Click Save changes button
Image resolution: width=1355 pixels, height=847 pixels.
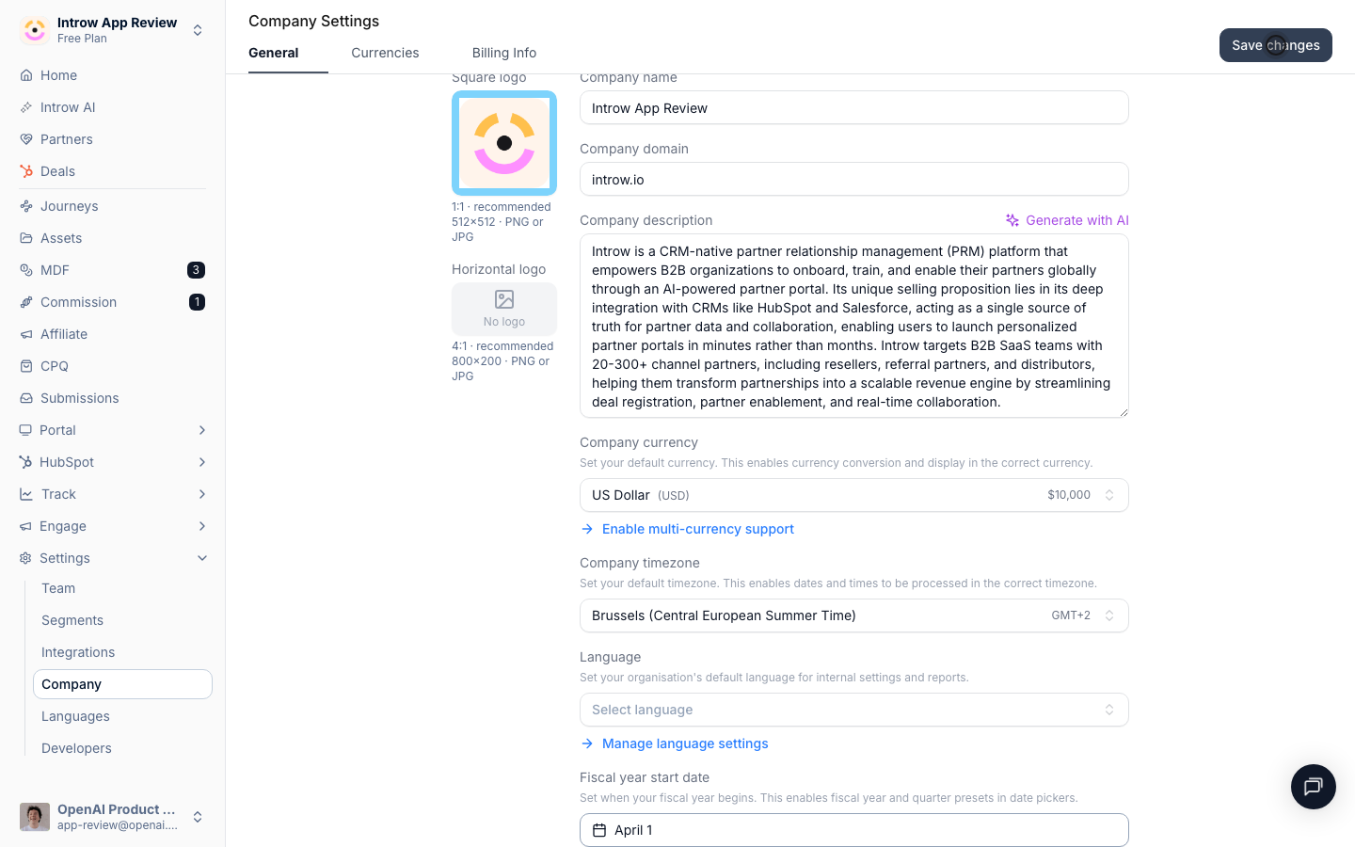point(1276,45)
